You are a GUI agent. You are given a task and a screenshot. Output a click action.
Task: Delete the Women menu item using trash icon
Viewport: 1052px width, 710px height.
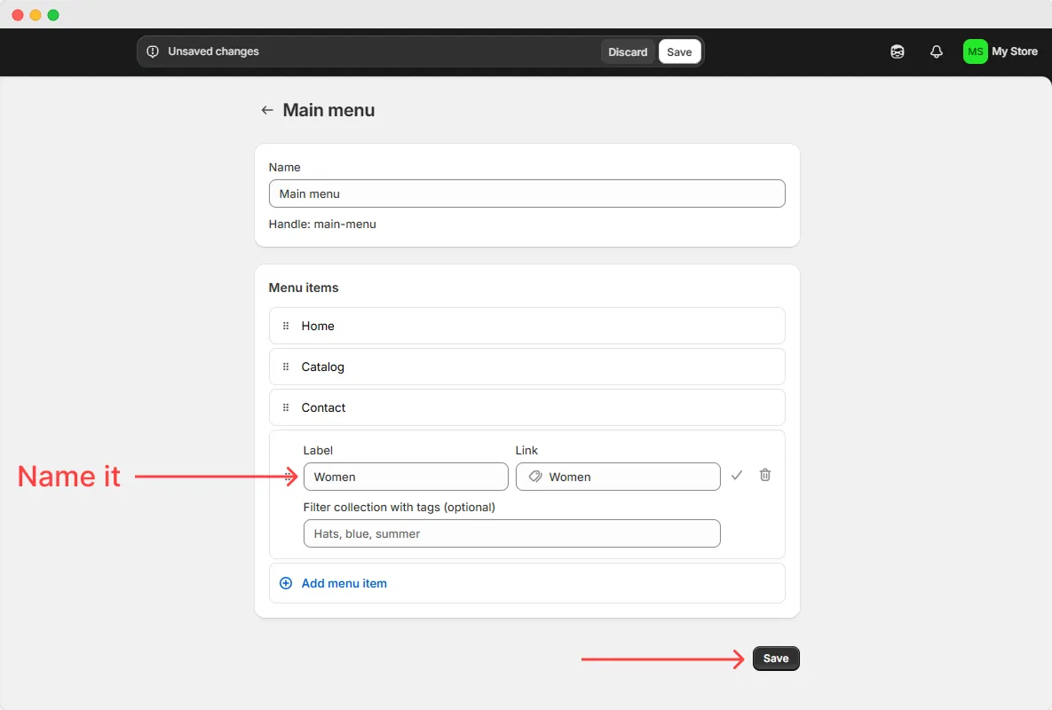pyautogui.click(x=764, y=476)
